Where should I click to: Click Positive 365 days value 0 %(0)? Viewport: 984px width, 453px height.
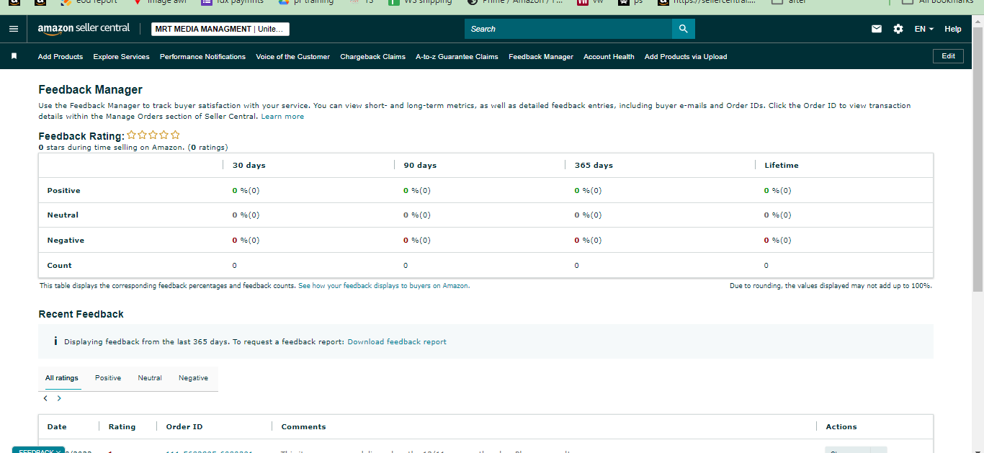point(588,190)
